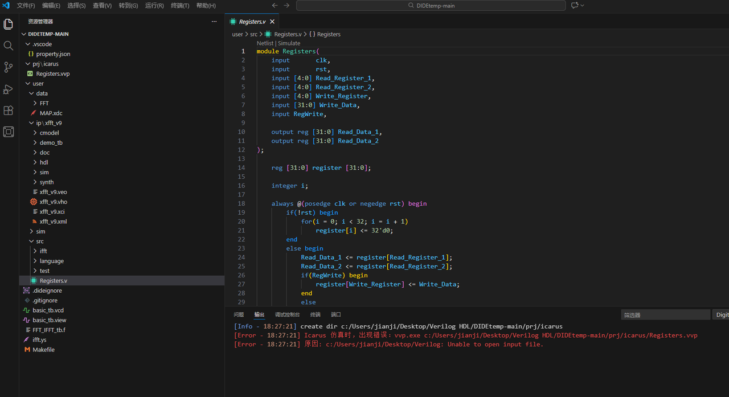The height and width of the screenshot is (397, 729).
Task: Click the explorer panel more actions ellipsis
Action: click(x=214, y=22)
